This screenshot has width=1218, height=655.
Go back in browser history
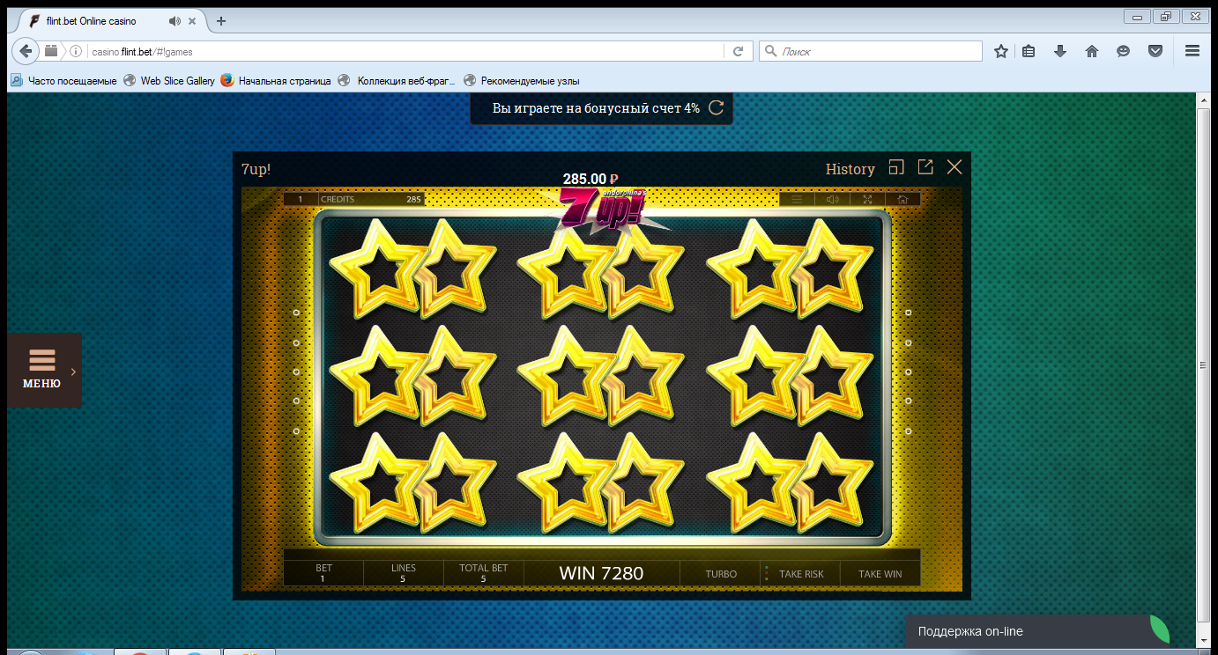point(26,51)
